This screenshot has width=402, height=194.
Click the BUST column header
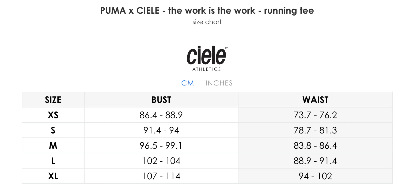pos(161,100)
